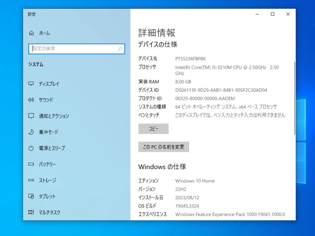Image resolution: width=315 pixels, height=236 pixels.
Task: Click the システム sidebar heading
Action: (x=36, y=64)
